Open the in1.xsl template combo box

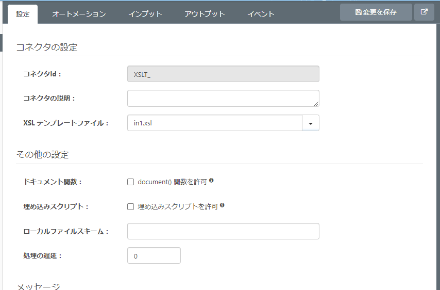click(x=214, y=123)
